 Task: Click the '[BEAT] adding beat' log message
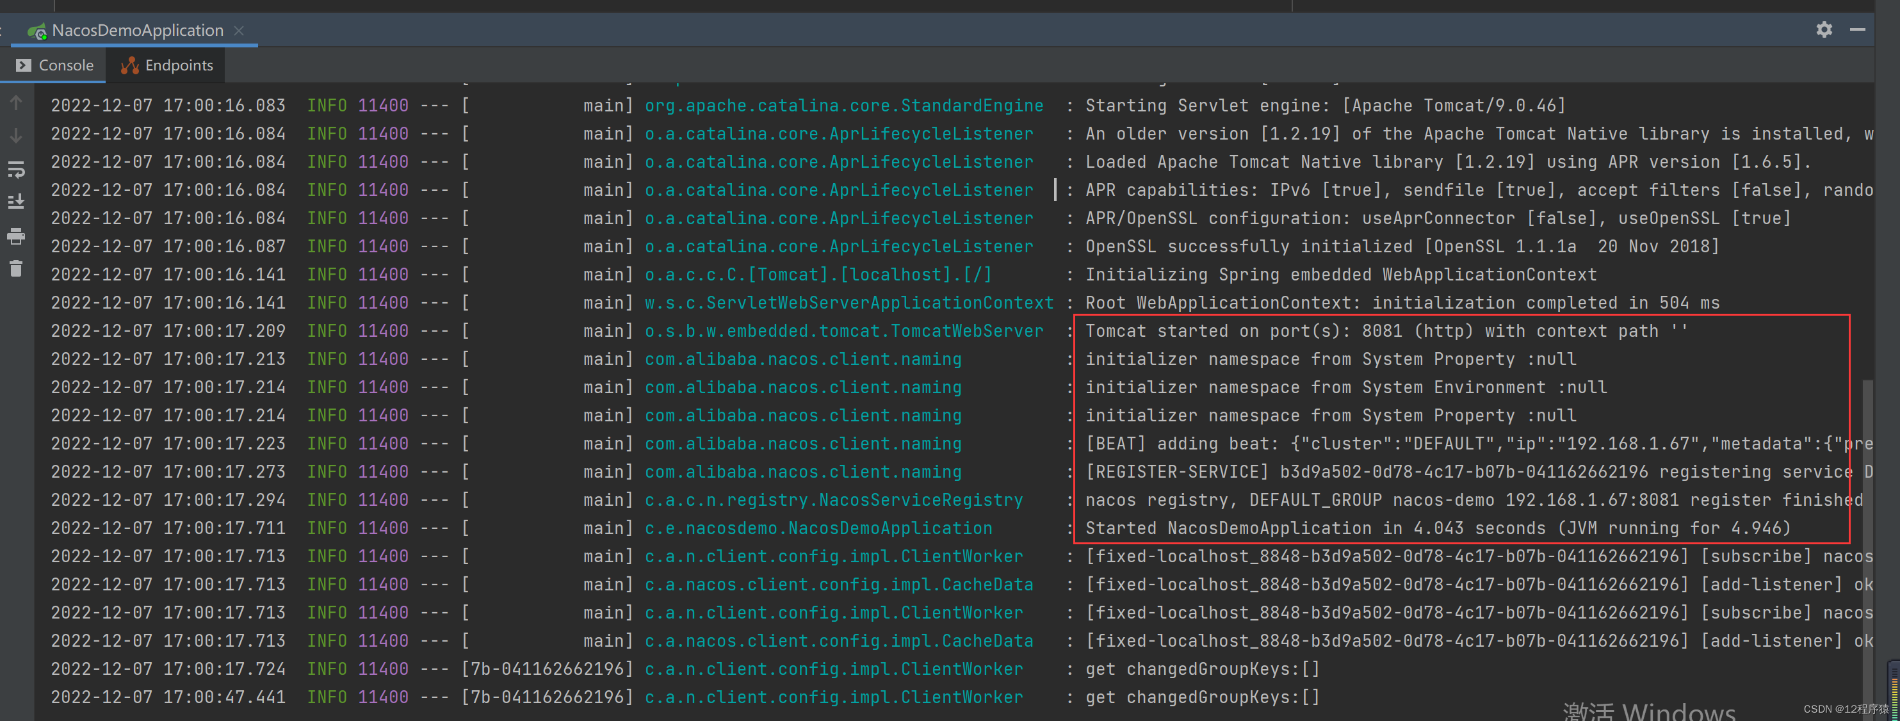coord(1479,444)
